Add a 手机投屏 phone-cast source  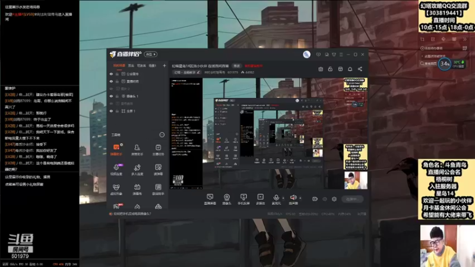pos(243,199)
